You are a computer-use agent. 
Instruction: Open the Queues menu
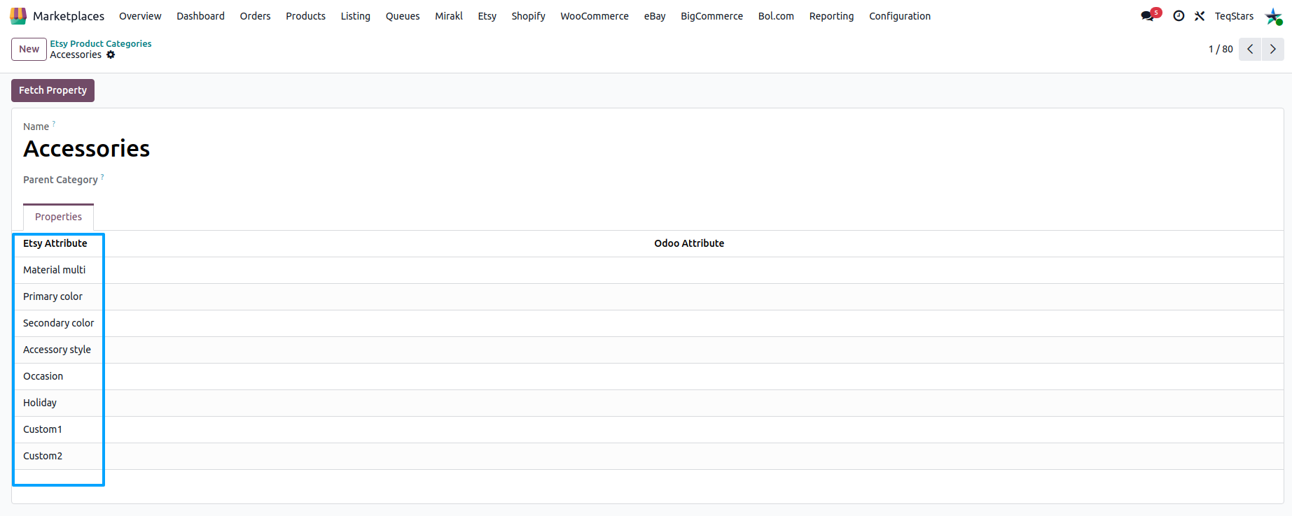[x=403, y=15]
